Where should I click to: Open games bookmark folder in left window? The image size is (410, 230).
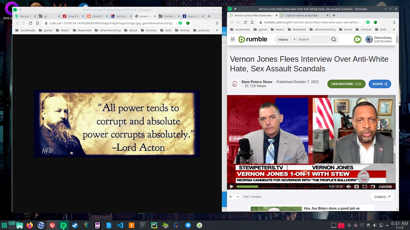pyautogui.click(x=45, y=30)
